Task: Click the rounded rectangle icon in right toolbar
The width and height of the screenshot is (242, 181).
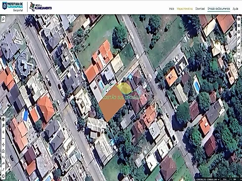Action: tap(239, 51)
